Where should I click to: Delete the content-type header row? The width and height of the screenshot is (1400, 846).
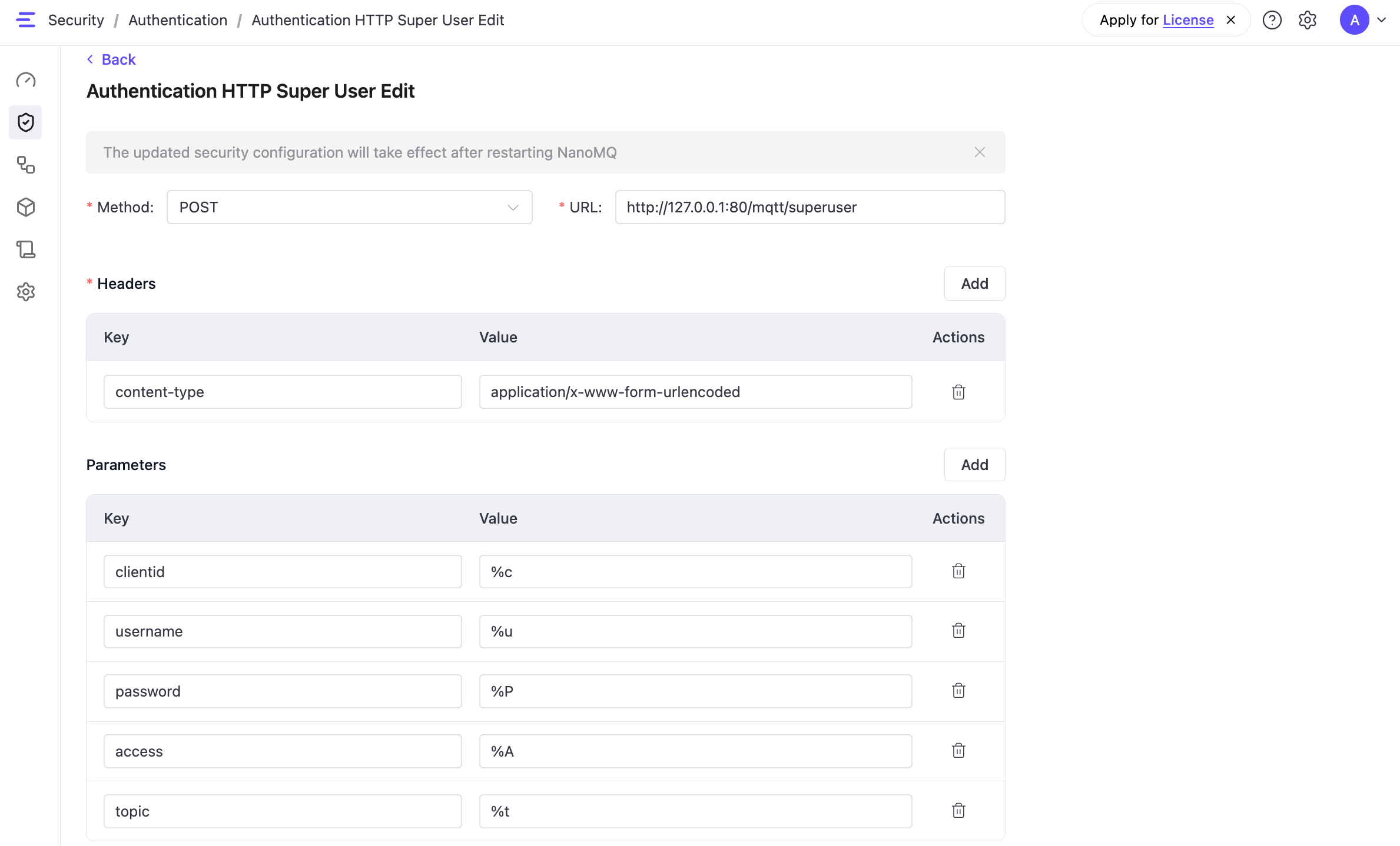point(958,392)
